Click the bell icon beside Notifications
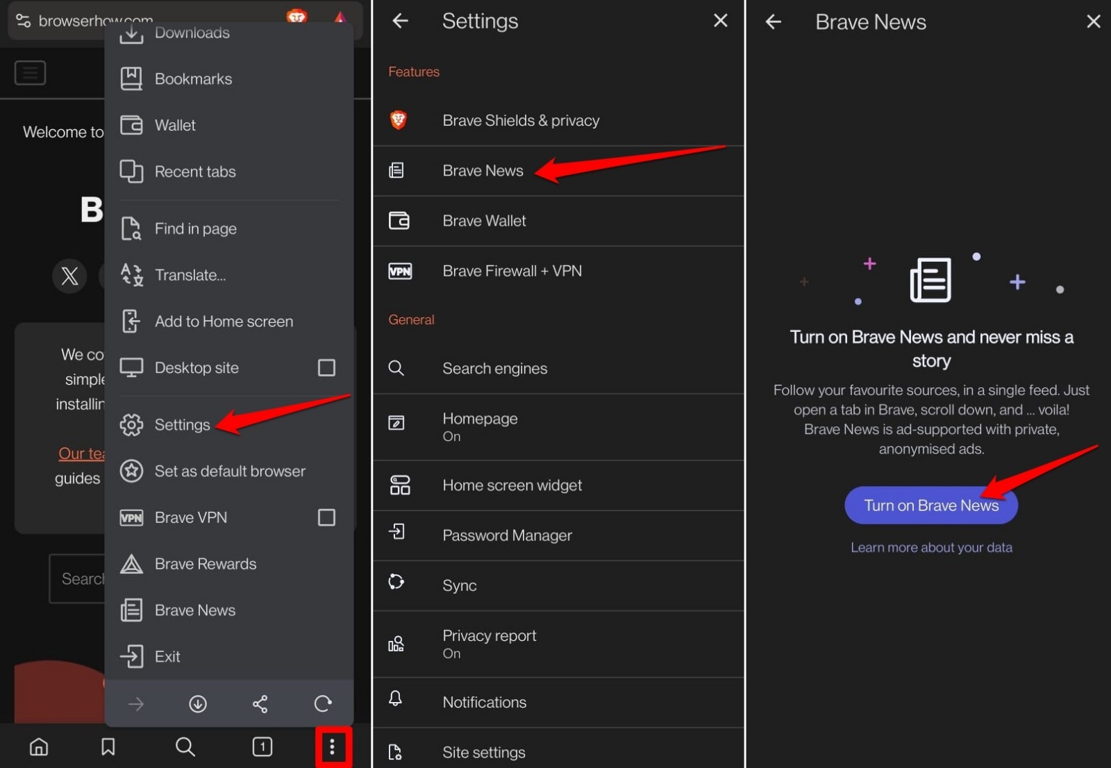 coord(396,699)
